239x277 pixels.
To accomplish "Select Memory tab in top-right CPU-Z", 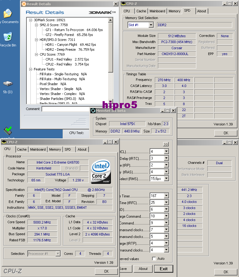I will click(174, 11).
